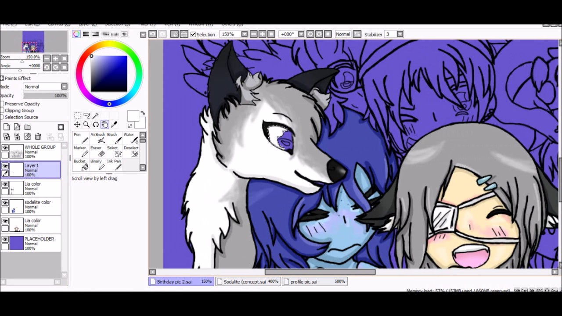Uncheck the Selection checkbox in toolbar
Image resolution: width=562 pixels, height=316 pixels.
click(x=193, y=34)
